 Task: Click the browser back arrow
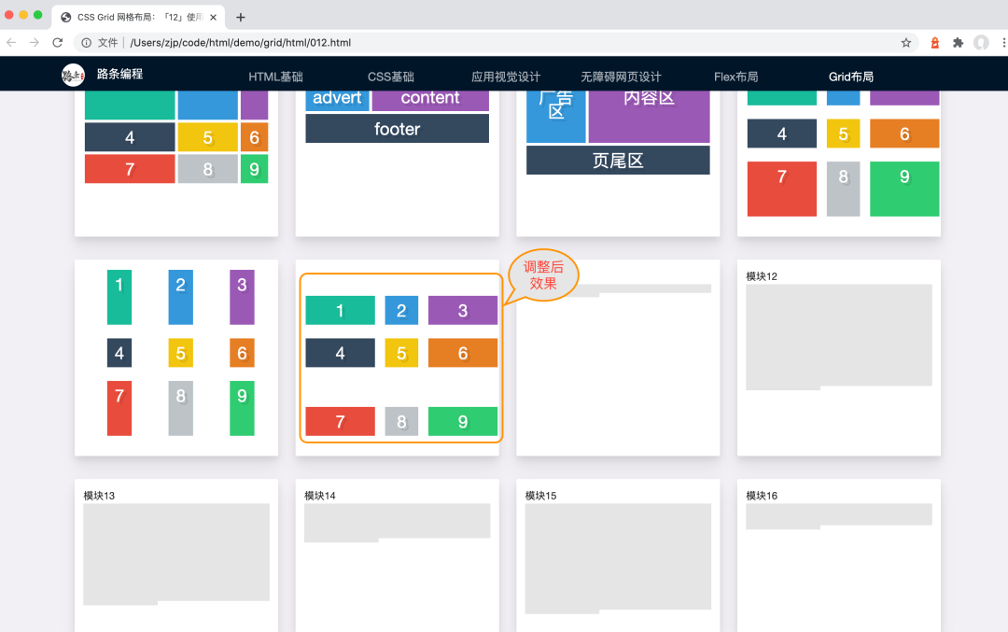click(x=11, y=42)
